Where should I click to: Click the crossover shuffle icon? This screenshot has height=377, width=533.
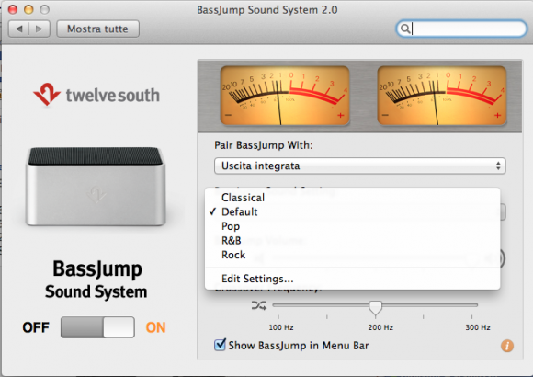coord(259,305)
